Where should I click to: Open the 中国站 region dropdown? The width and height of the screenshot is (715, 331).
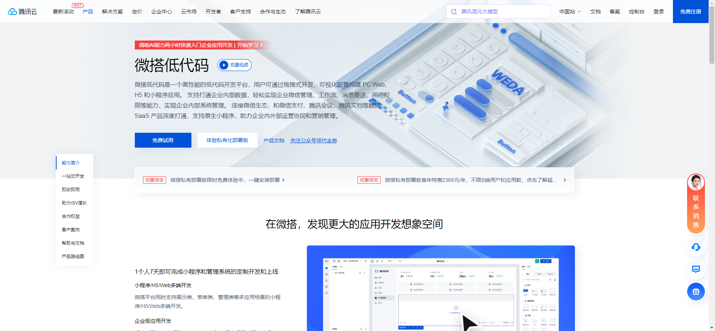(x=570, y=12)
